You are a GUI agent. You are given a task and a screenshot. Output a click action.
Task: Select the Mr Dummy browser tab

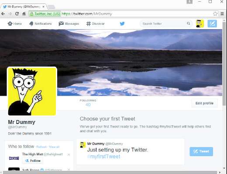[24, 7]
